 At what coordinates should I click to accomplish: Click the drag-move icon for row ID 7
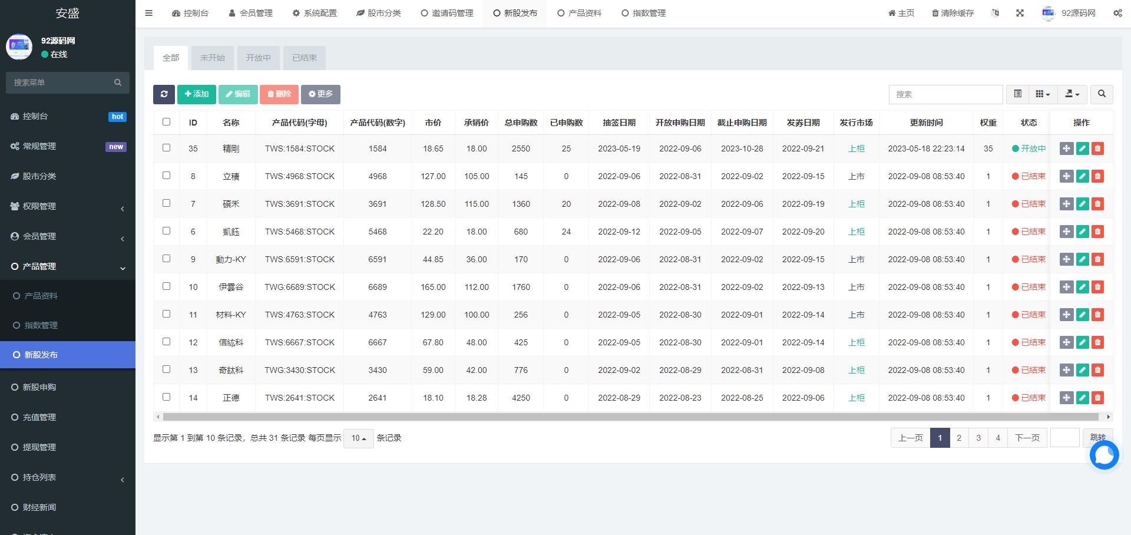(x=1066, y=204)
